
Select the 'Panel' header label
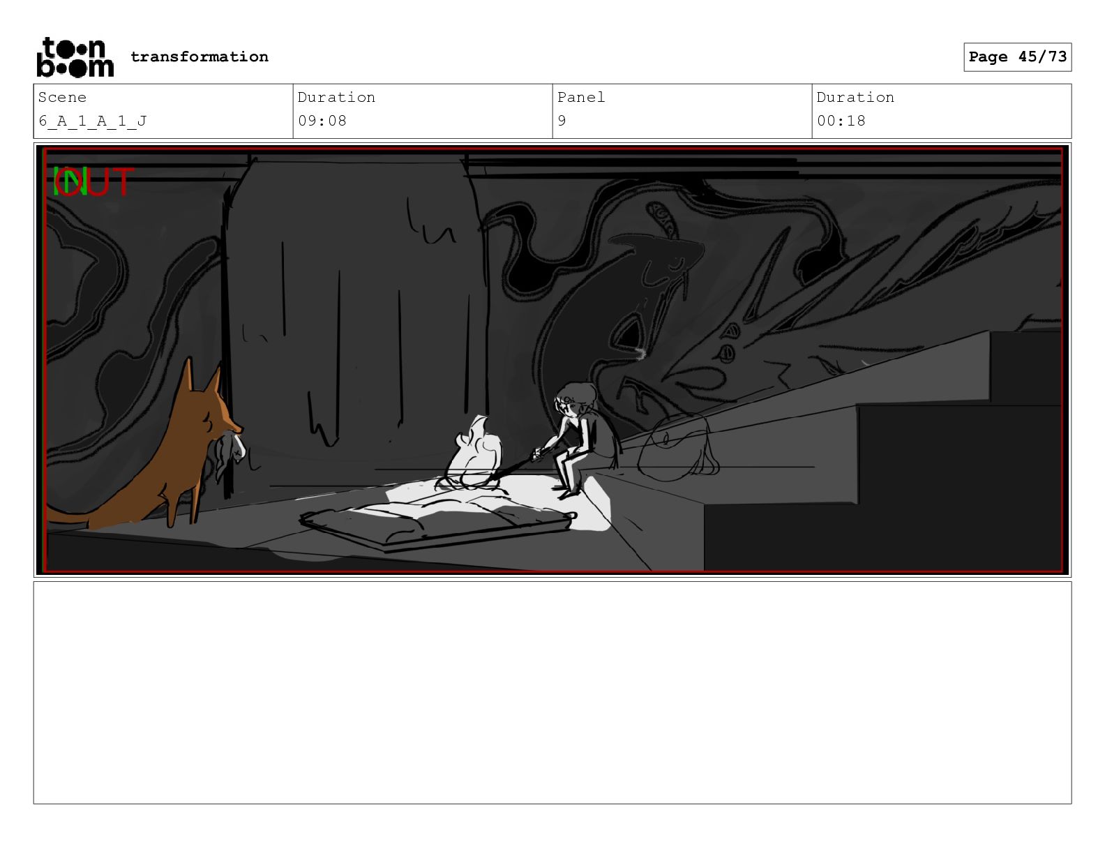click(x=581, y=97)
